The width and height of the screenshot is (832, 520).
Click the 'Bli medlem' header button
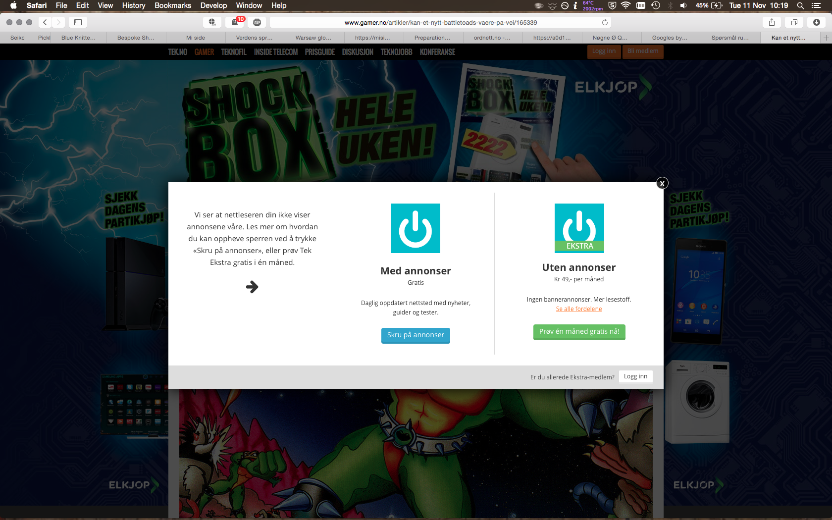pos(643,52)
